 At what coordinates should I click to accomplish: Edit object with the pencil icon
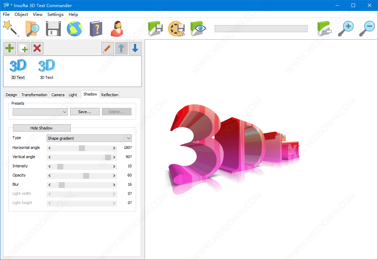[107, 48]
